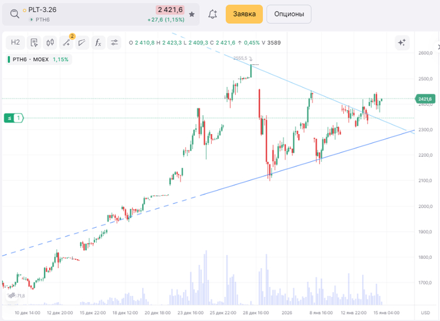
Task: Click the instrument search magnifier icon
Action: [x=14, y=14]
